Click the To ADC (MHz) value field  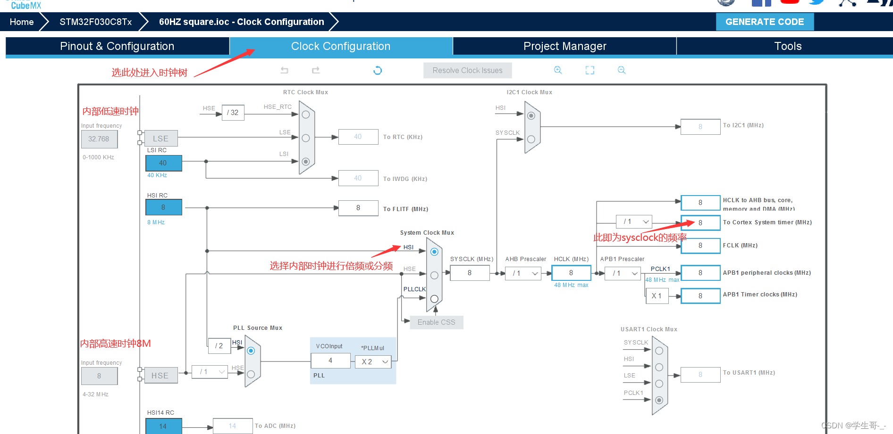click(x=233, y=426)
